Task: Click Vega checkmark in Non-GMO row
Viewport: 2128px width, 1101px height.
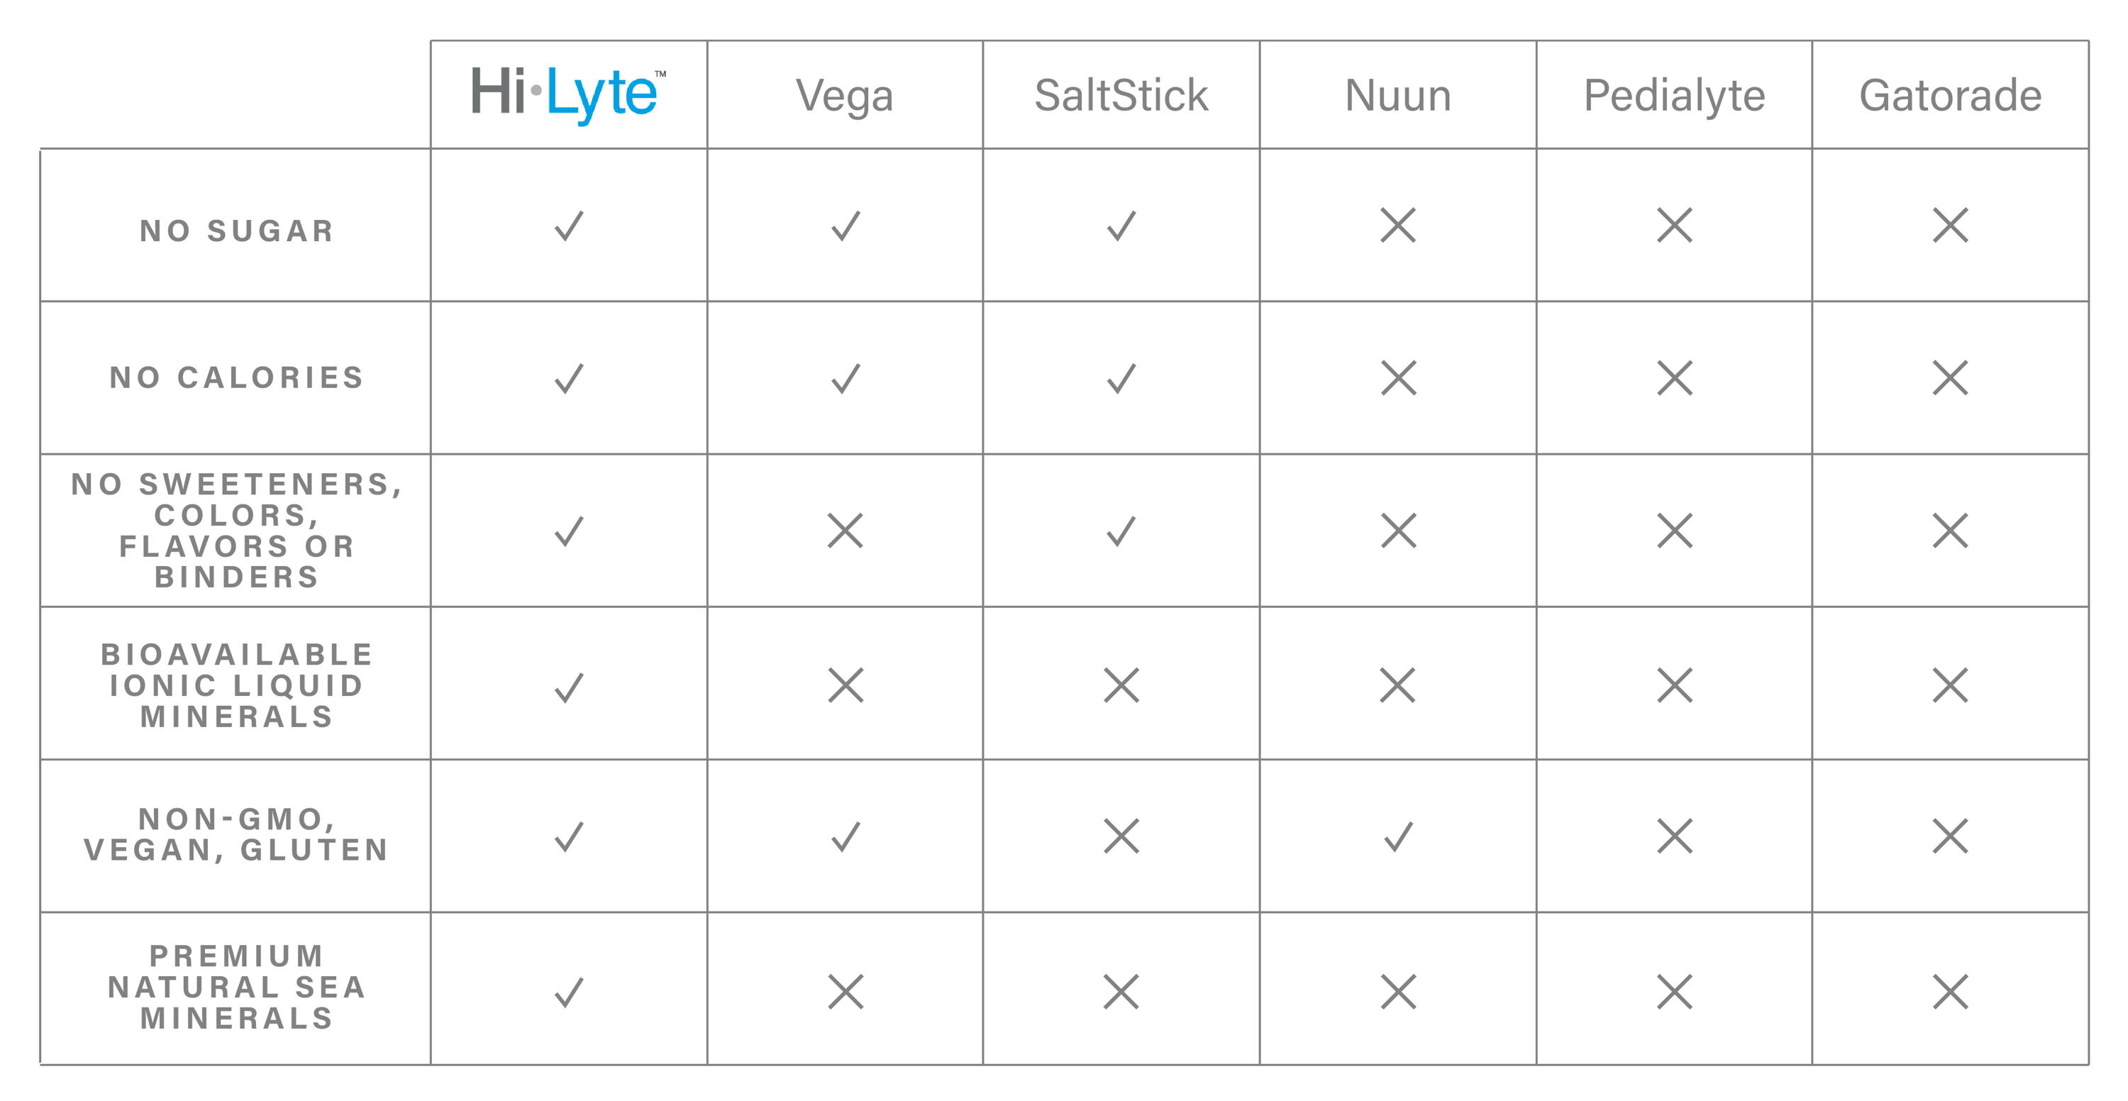Action: 845,836
